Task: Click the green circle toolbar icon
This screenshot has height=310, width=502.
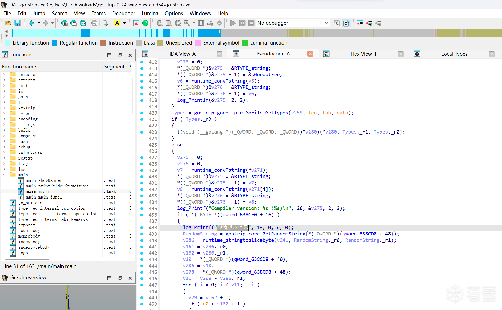Action: tap(145, 23)
